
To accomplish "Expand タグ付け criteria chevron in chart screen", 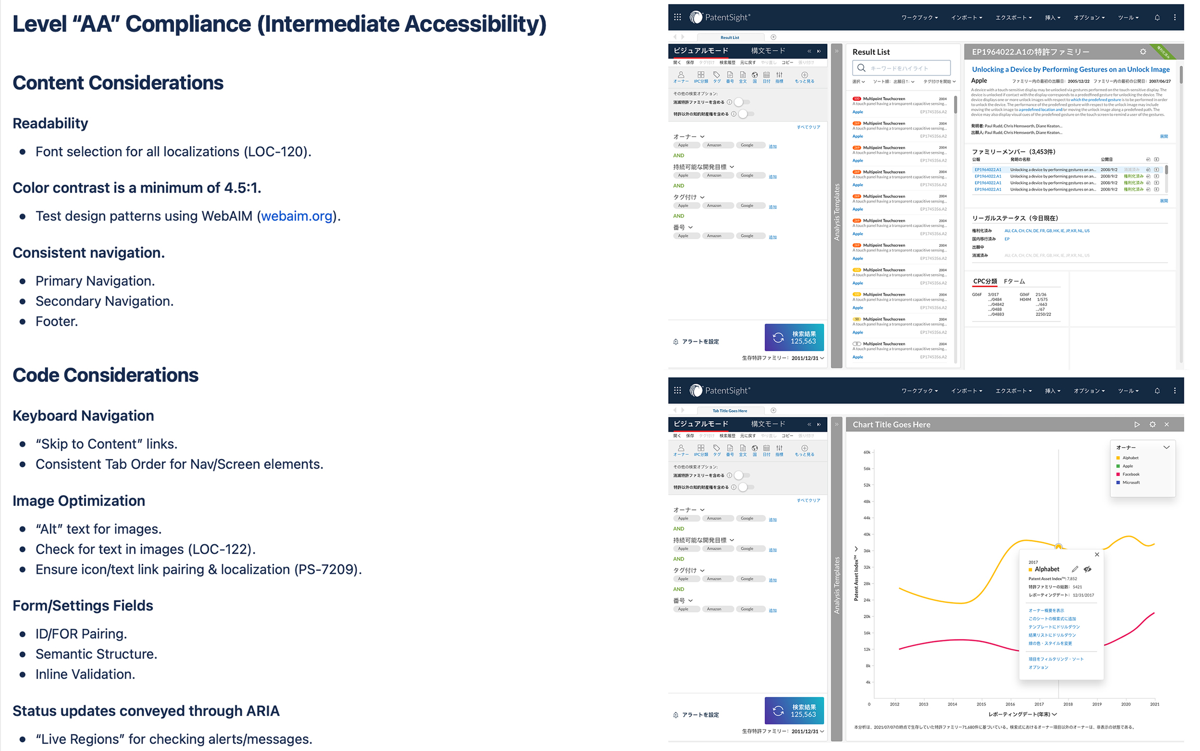I will coord(703,570).
